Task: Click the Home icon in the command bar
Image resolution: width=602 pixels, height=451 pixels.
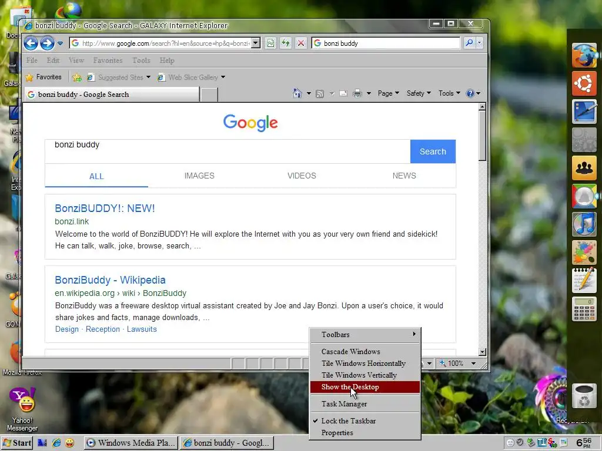Action: (297, 93)
